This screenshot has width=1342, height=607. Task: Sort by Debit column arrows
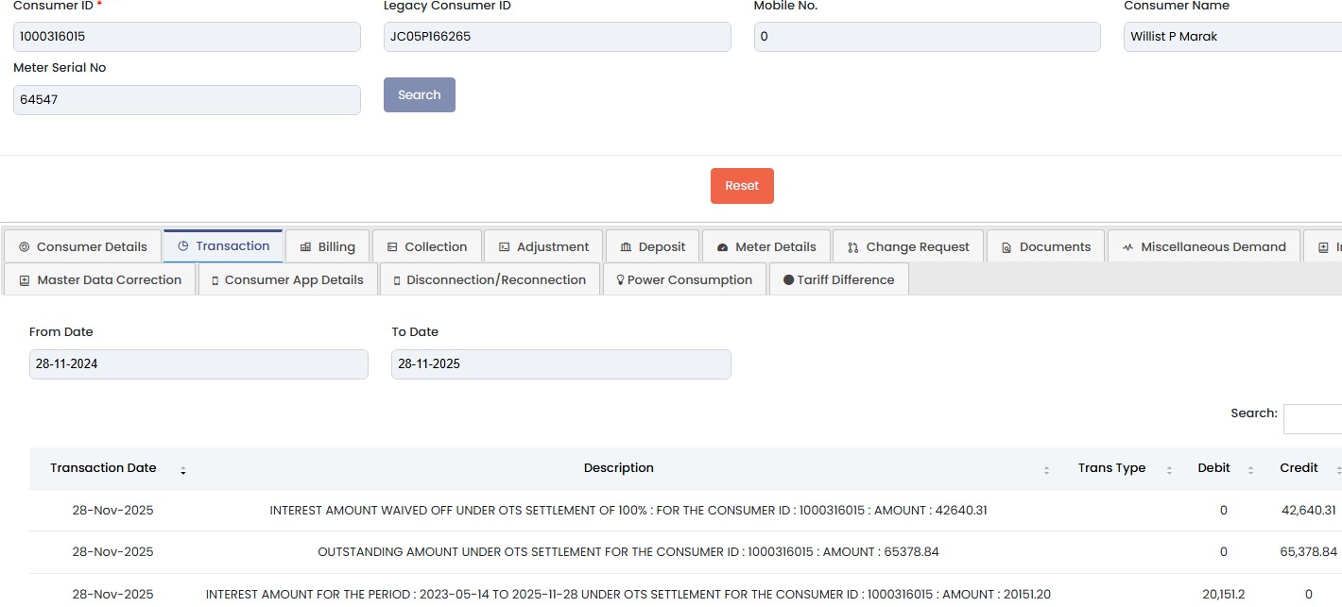pos(1250,469)
